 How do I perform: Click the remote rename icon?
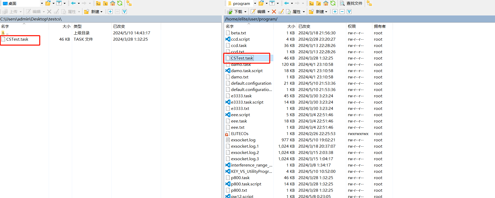coord(281,12)
